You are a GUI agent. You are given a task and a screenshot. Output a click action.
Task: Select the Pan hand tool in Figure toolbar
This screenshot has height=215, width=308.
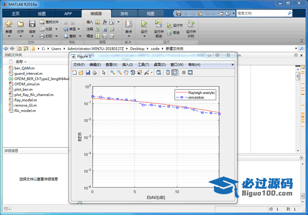click(126, 73)
